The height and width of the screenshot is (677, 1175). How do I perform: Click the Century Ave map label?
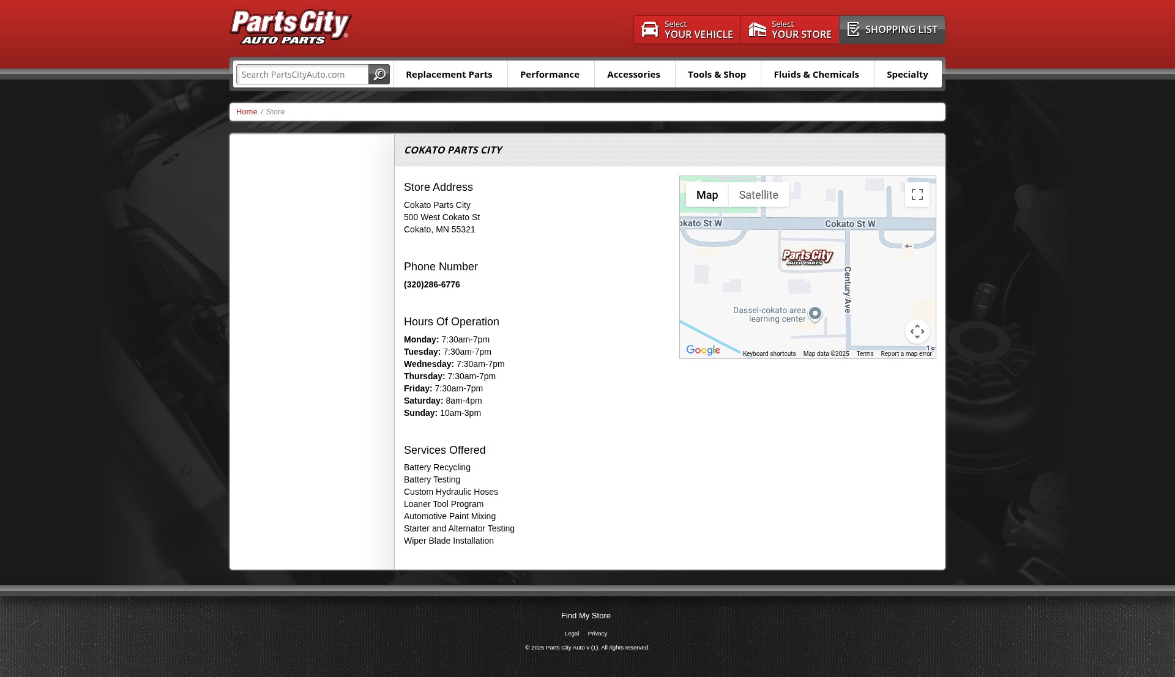coord(848,290)
